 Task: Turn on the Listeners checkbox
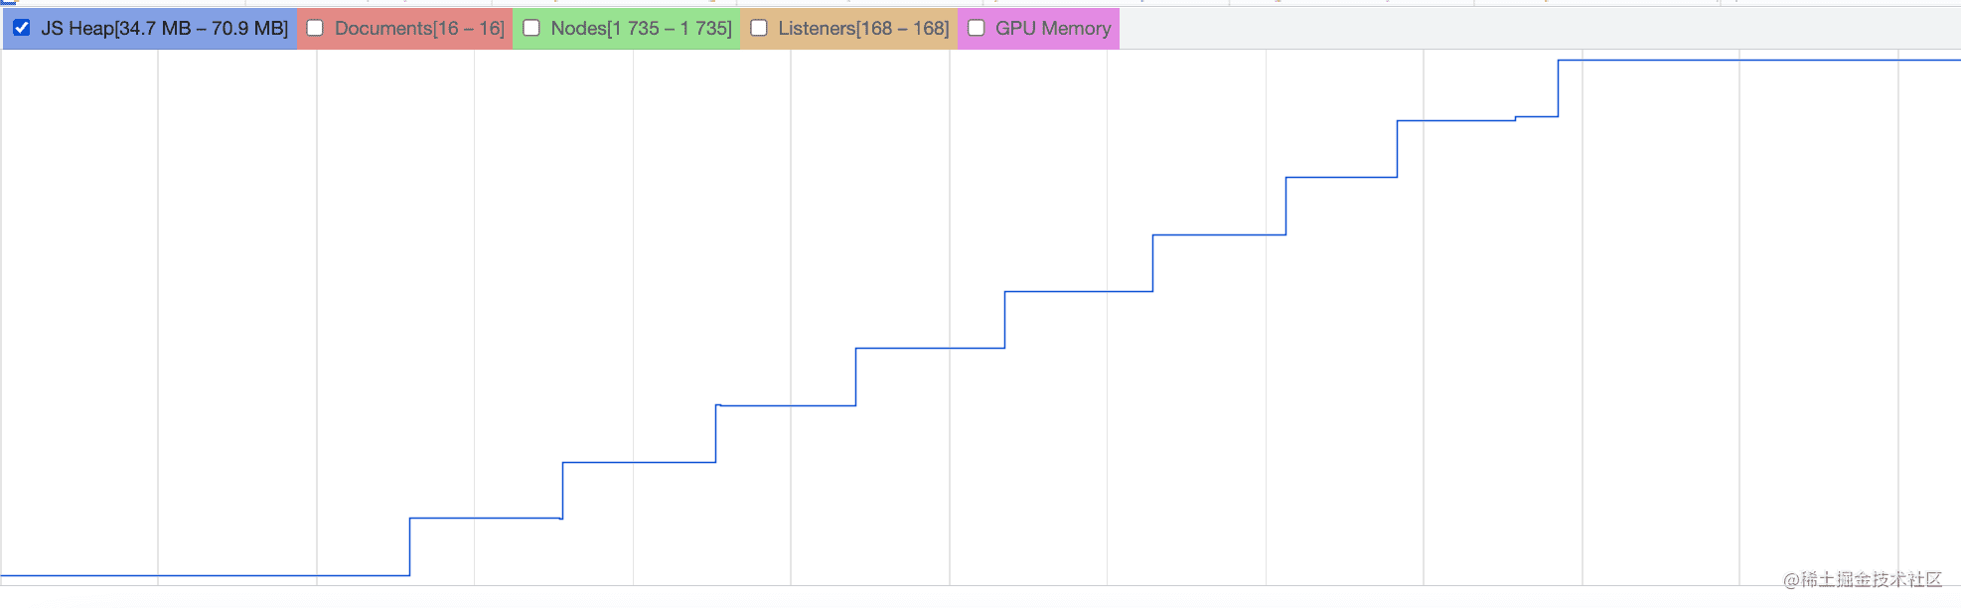click(x=759, y=28)
